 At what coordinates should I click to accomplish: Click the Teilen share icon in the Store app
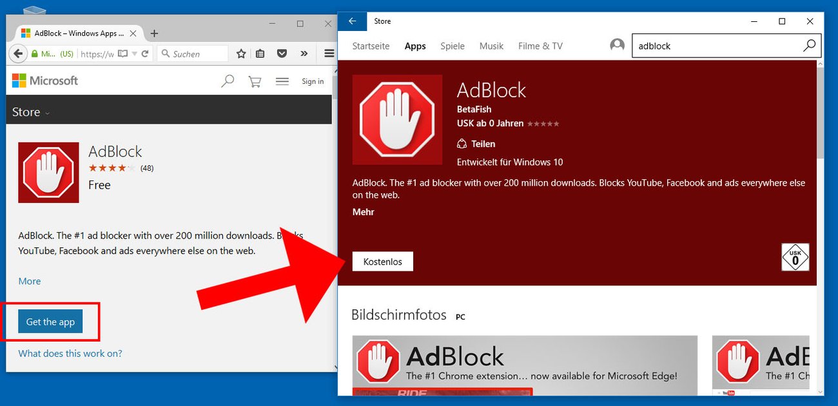click(461, 144)
